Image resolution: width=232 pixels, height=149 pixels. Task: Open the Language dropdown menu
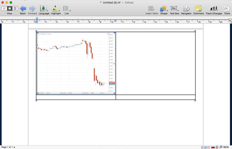pos(47,11)
